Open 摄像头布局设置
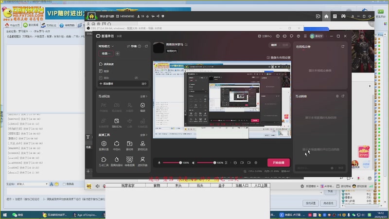Image resolution: width=389 pixels, height=219 pixels. coord(279,57)
